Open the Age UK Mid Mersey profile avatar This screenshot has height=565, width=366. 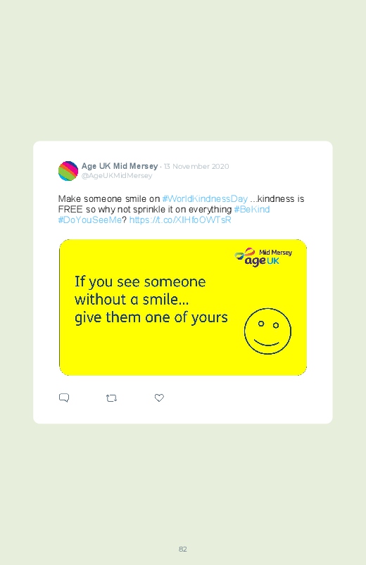pos(68,171)
